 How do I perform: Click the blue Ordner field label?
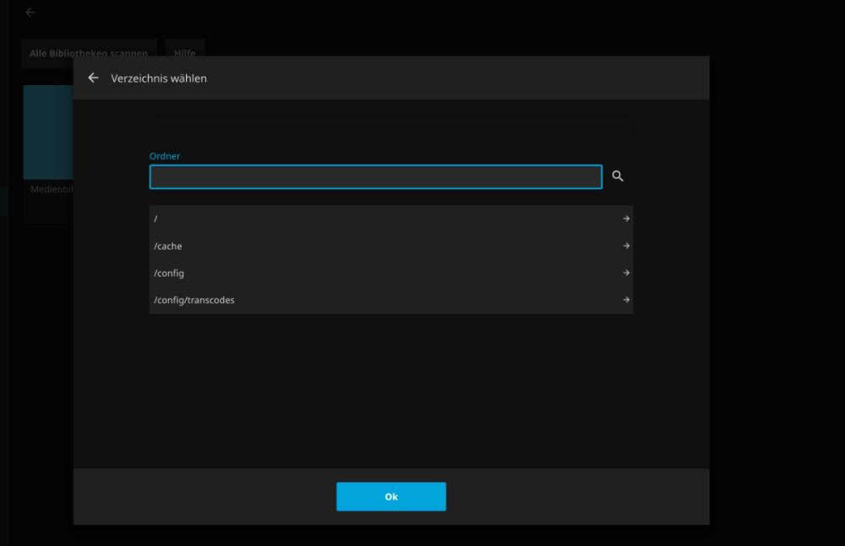click(165, 156)
